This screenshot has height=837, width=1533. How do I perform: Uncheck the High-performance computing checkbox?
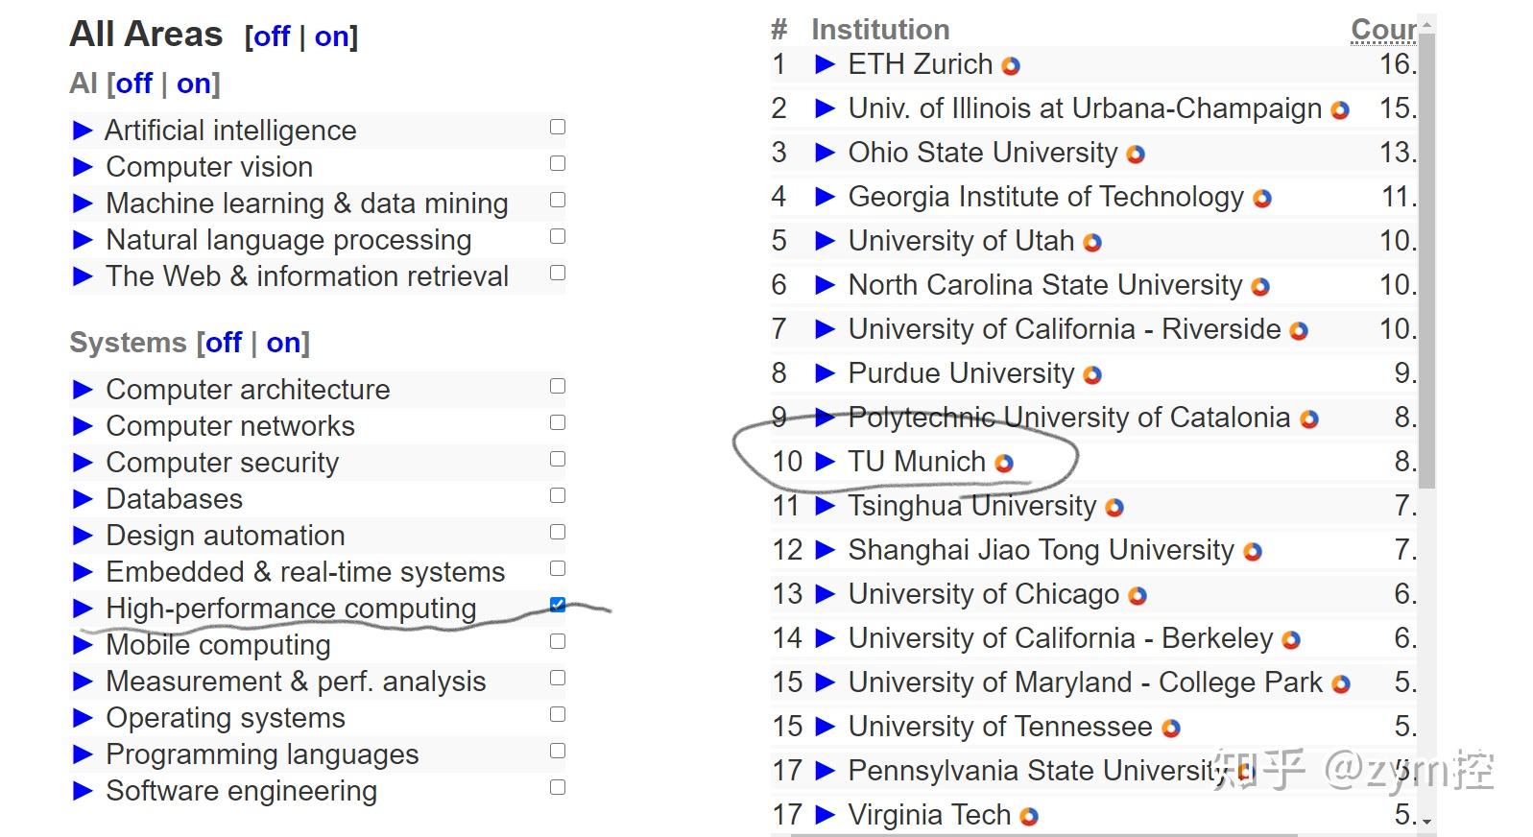coord(558,605)
